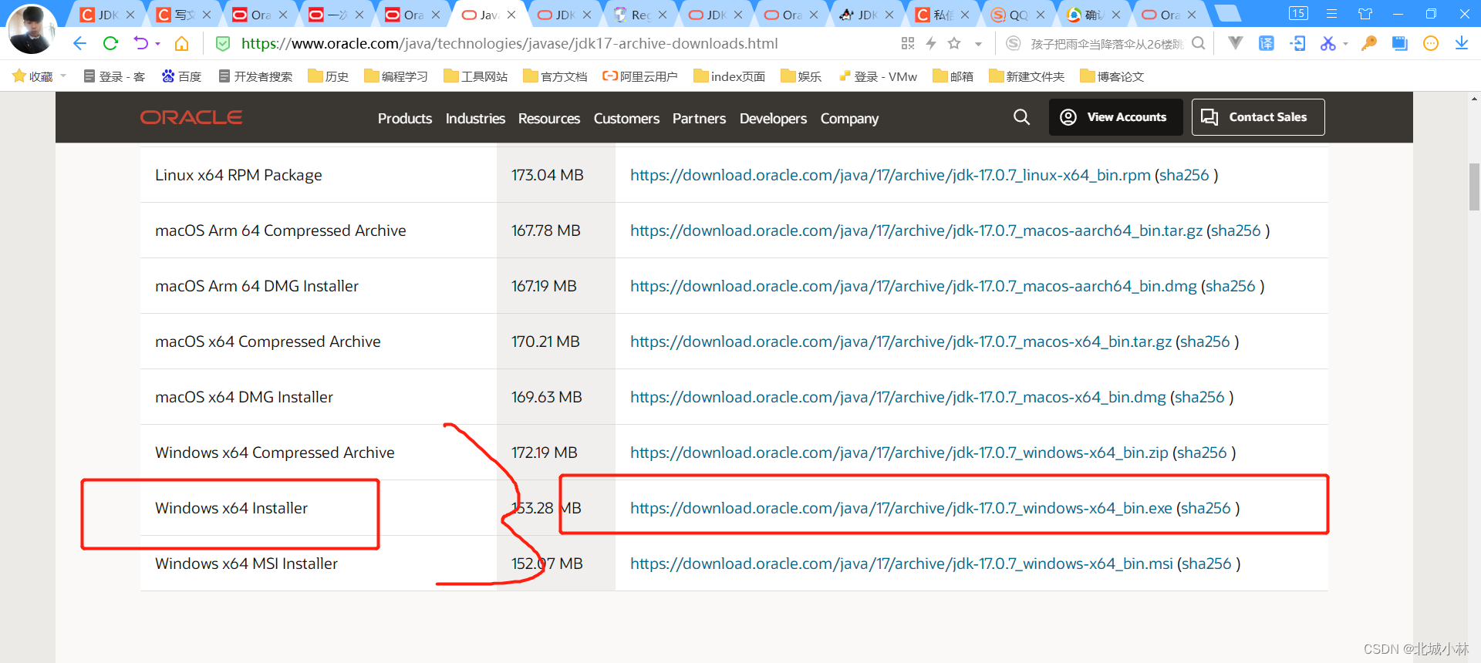Open the Industries menu
Screen dimensions: 1481x663
click(475, 118)
